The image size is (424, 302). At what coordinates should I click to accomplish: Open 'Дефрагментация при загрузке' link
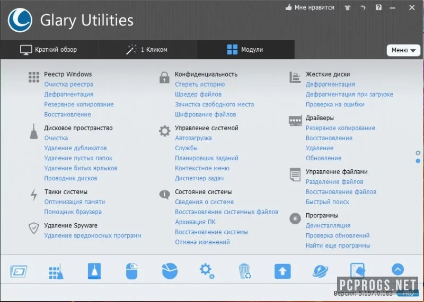[349, 95]
